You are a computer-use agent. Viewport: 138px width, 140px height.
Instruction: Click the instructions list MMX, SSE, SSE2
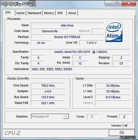click(80, 69)
